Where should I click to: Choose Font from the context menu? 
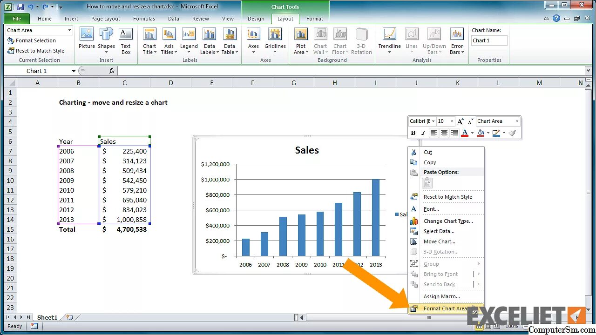click(x=431, y=209)
